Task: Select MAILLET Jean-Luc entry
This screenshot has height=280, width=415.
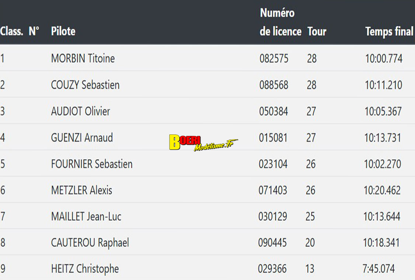Action: (x=86, y=216)
